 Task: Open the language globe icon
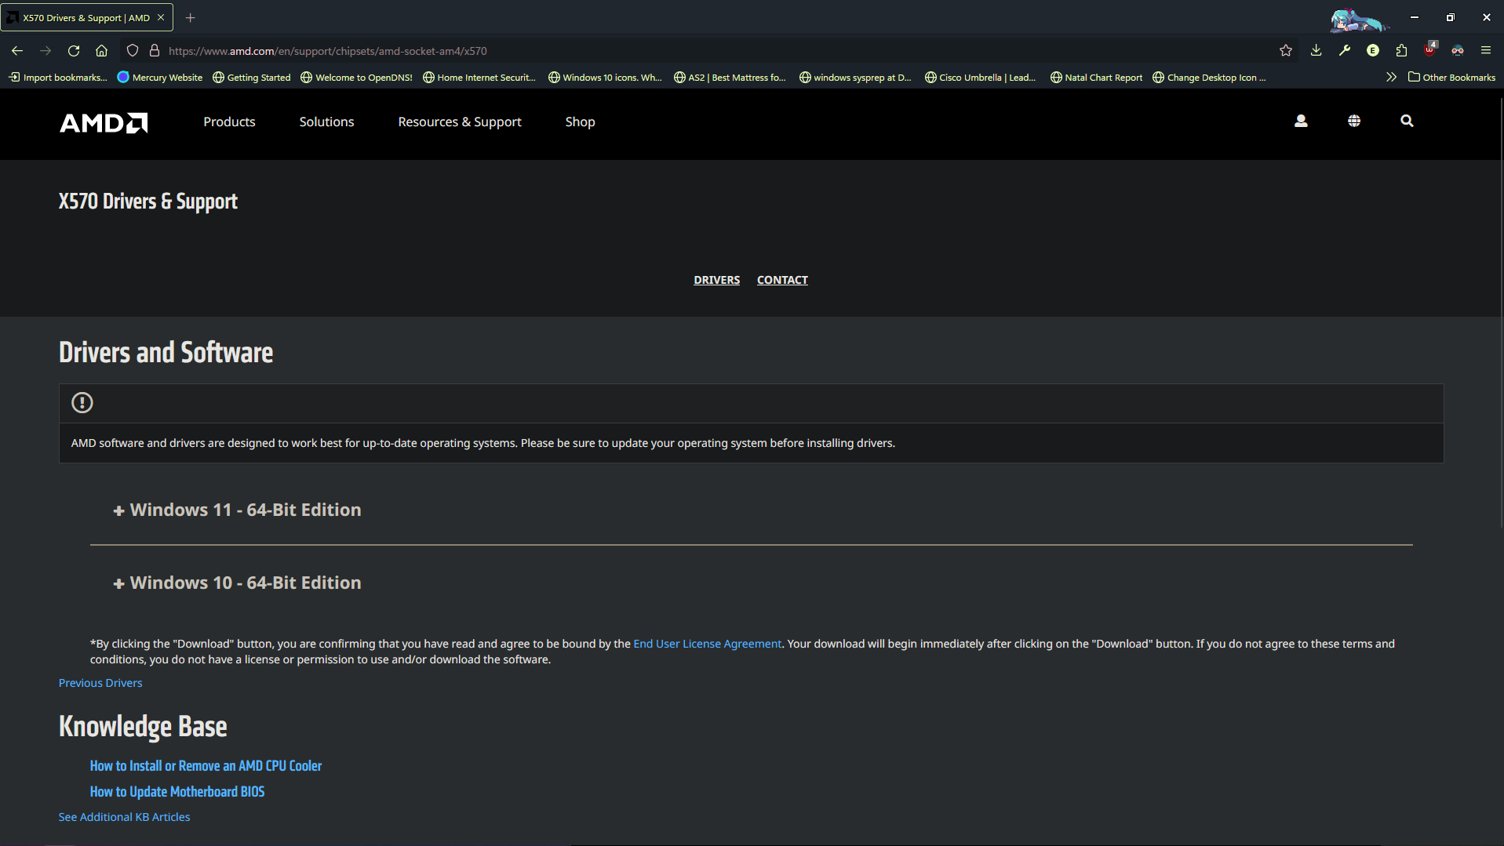coord(1354,121)
